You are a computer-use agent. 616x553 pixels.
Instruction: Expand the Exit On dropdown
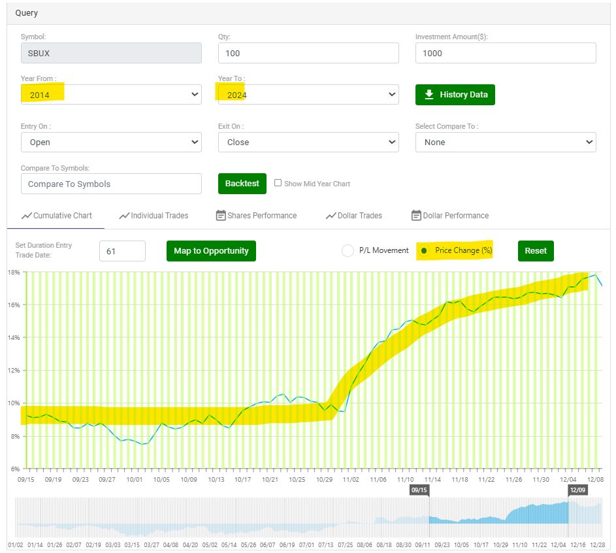click(308, 142)
